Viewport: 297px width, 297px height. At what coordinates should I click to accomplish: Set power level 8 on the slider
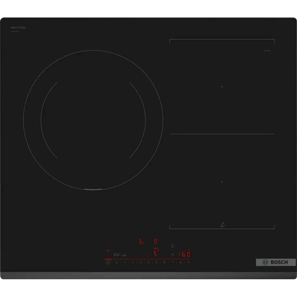pos(181,262)
